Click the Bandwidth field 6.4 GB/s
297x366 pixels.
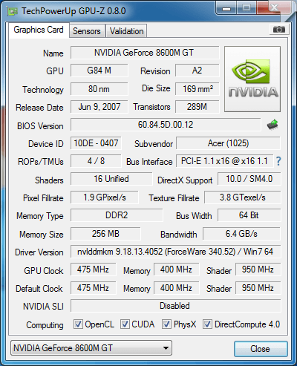click(241, 234)
